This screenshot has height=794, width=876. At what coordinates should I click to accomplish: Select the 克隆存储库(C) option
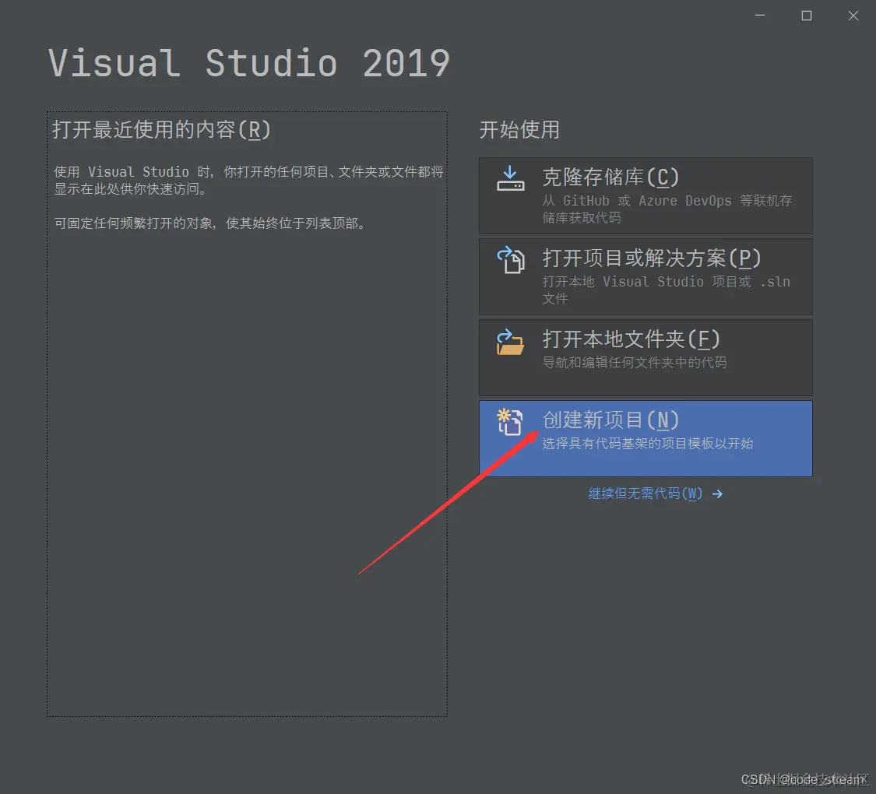[x=646, y=195]
